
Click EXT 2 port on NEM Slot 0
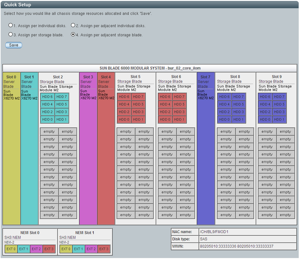[36, 249]
